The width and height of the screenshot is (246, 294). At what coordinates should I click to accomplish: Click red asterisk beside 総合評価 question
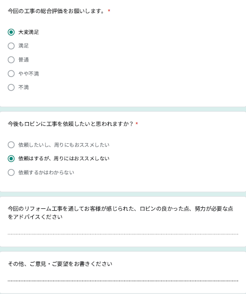(109, 11)
